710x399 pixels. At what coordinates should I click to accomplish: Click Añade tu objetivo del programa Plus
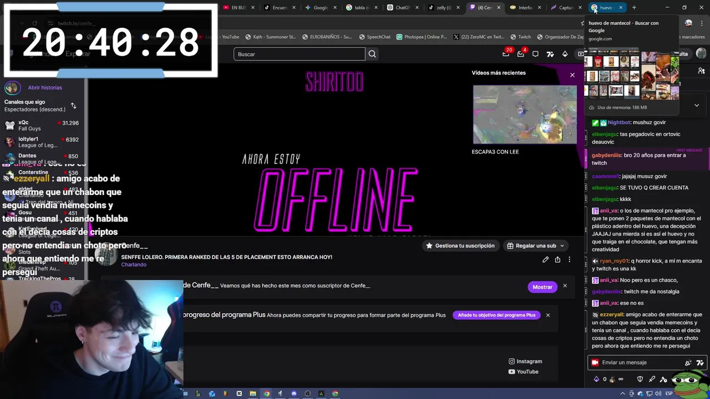click(x=496, y=315)
